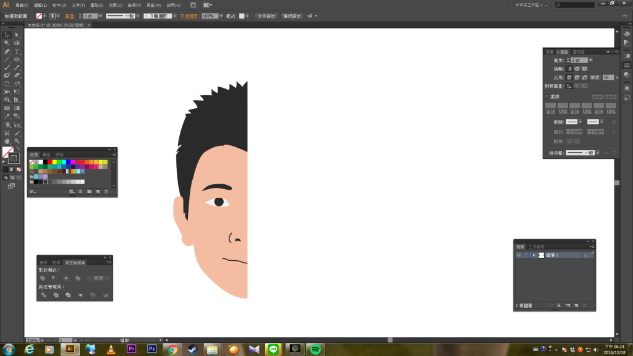Choose the Direct Selection tool

point(17,35)
